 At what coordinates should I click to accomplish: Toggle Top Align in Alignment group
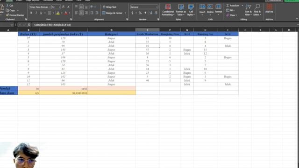click(x=76, y=7)
